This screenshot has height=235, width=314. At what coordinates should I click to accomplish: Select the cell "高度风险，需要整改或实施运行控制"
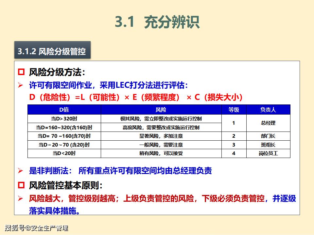click(x=161, y=128)
